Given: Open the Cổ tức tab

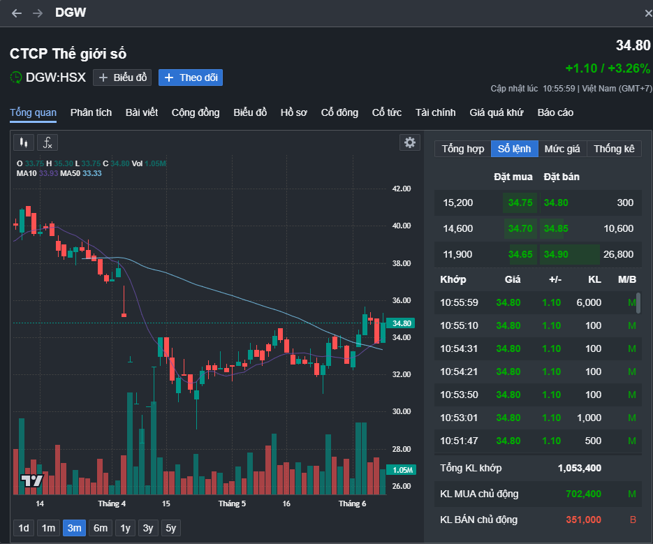Looking at the screenshot, I should click(386, 112).
